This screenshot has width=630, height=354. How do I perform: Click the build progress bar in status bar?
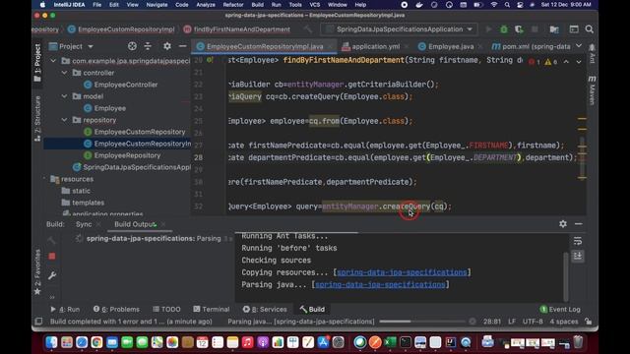tap(422, 322)
